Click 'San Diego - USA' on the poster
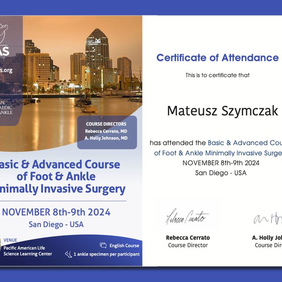Image resolution: width=282 pixels, height=282 pixels. pos(56,224)
